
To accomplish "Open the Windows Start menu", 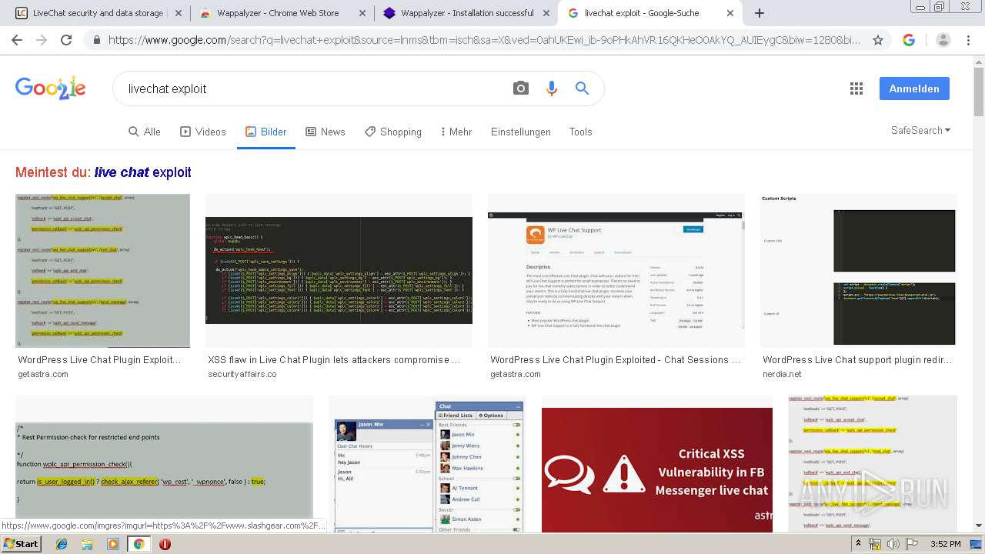I will click(x=22, y=544).
